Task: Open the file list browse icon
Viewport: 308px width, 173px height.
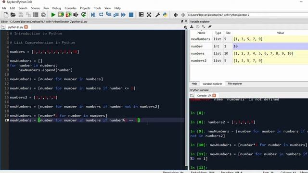Action: (36, 15)
